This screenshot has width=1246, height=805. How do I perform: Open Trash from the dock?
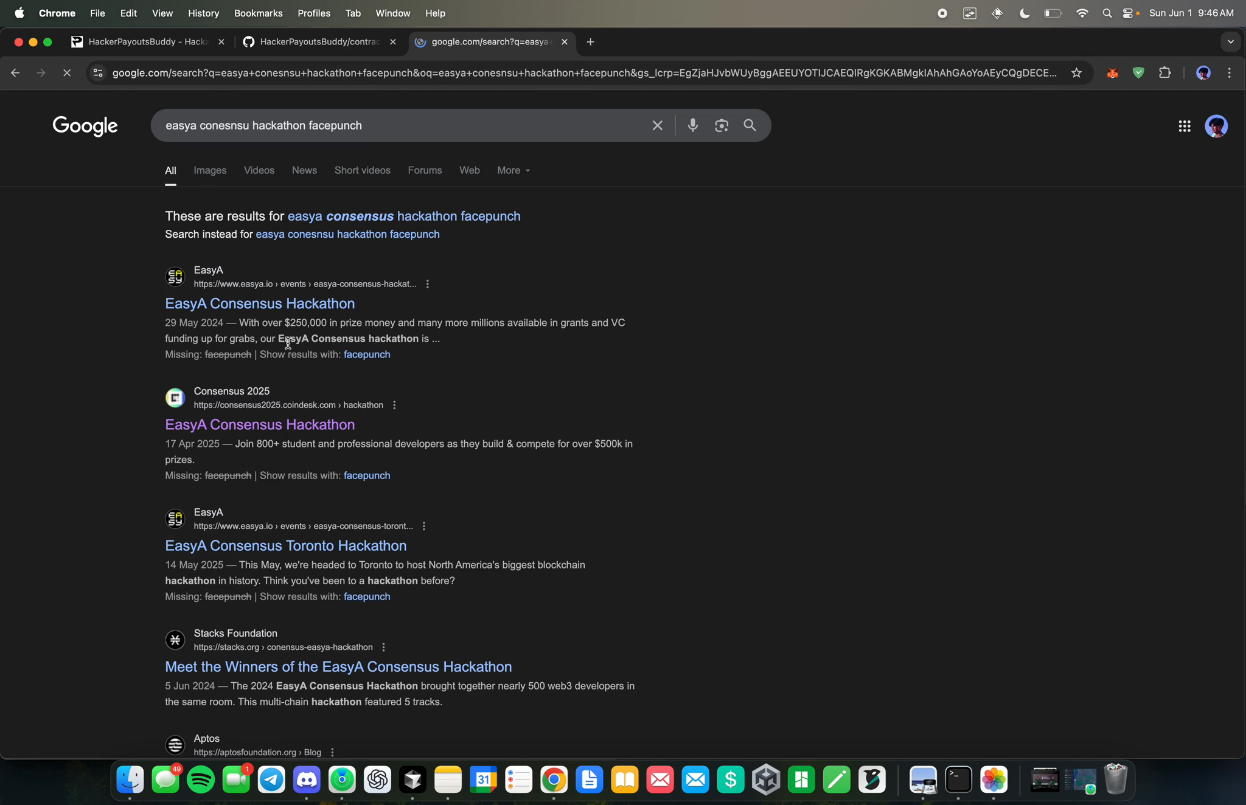(1115, 779)
